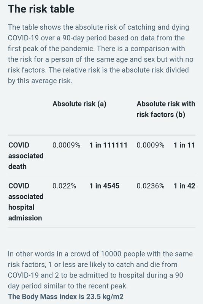Click the 0.0009% value under Absolute risk (a)
The height and width of the screenshot is (304, 203).
66,145
